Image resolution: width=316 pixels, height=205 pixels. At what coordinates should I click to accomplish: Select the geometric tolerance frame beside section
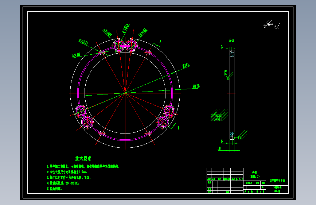pos(216,118)
